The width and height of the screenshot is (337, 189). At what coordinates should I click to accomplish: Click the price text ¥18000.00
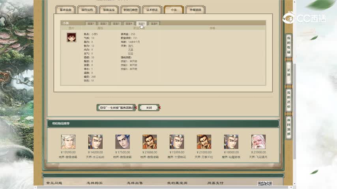231,152
